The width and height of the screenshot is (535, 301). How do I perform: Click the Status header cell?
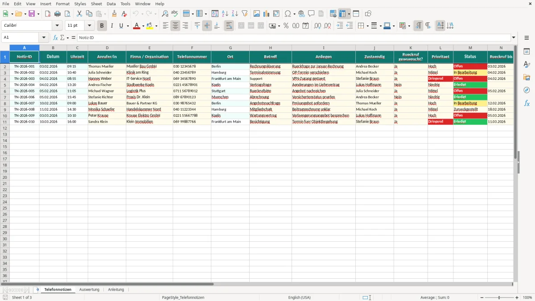click(470, 57)
